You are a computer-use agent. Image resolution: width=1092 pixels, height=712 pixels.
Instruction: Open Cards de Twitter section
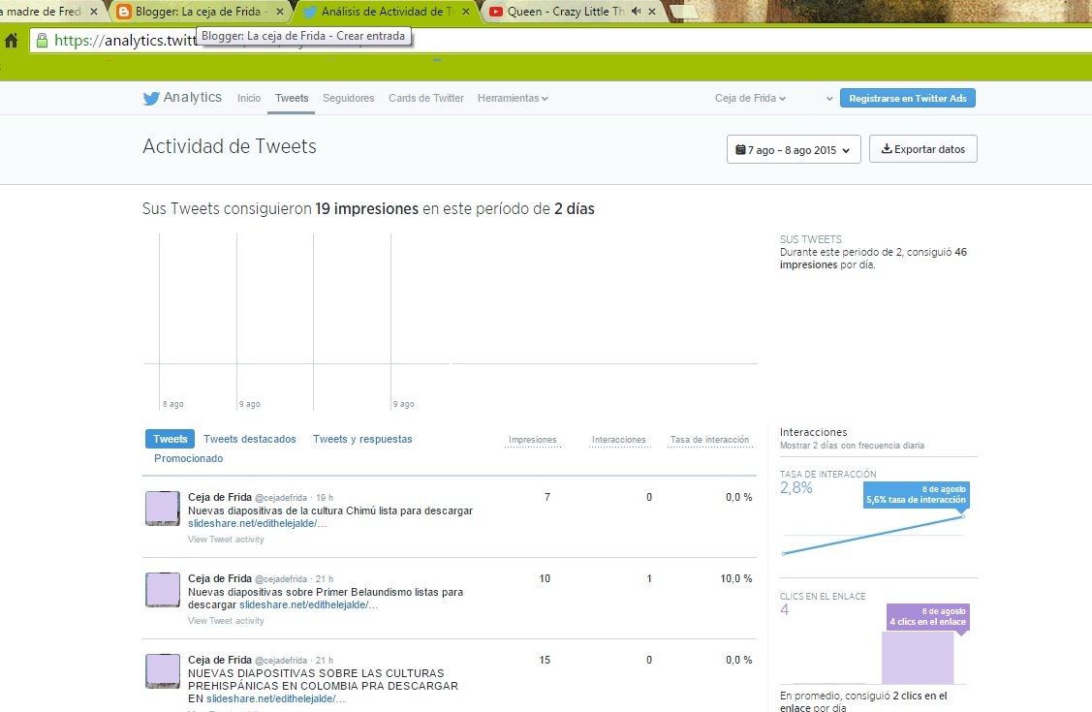[426, 98]
